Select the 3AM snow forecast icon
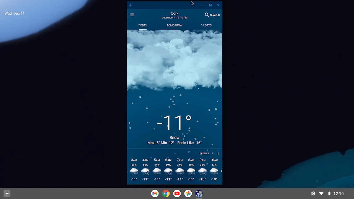 tap(134, 172)
